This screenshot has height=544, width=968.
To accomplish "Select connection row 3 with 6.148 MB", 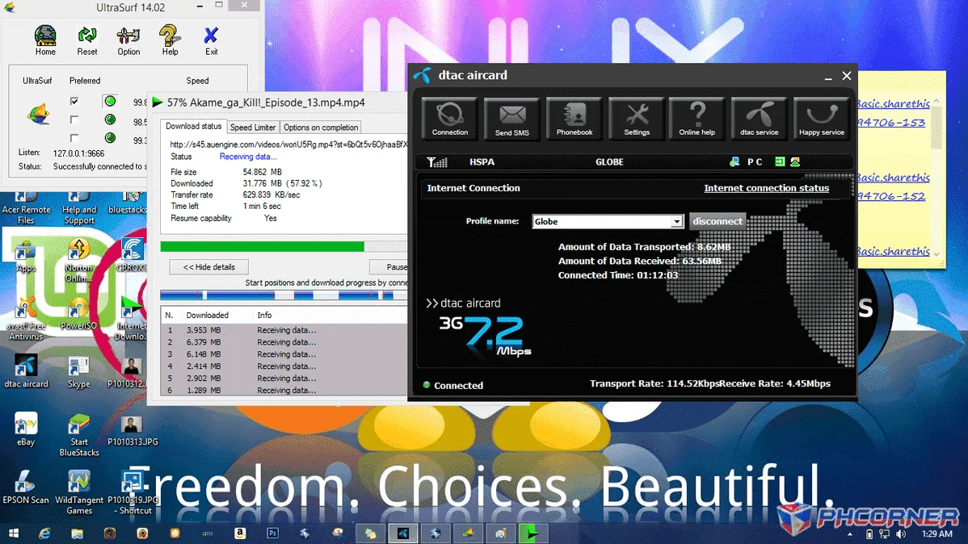I will coord(284,354).
